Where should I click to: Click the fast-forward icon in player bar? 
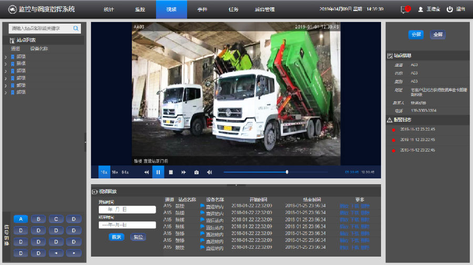(x=184, y=172)
